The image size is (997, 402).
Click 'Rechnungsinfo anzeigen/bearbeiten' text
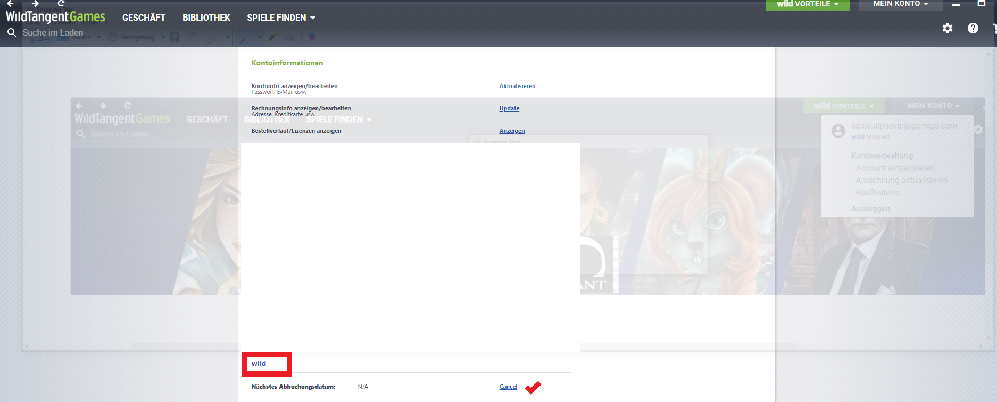click(301, 108)
